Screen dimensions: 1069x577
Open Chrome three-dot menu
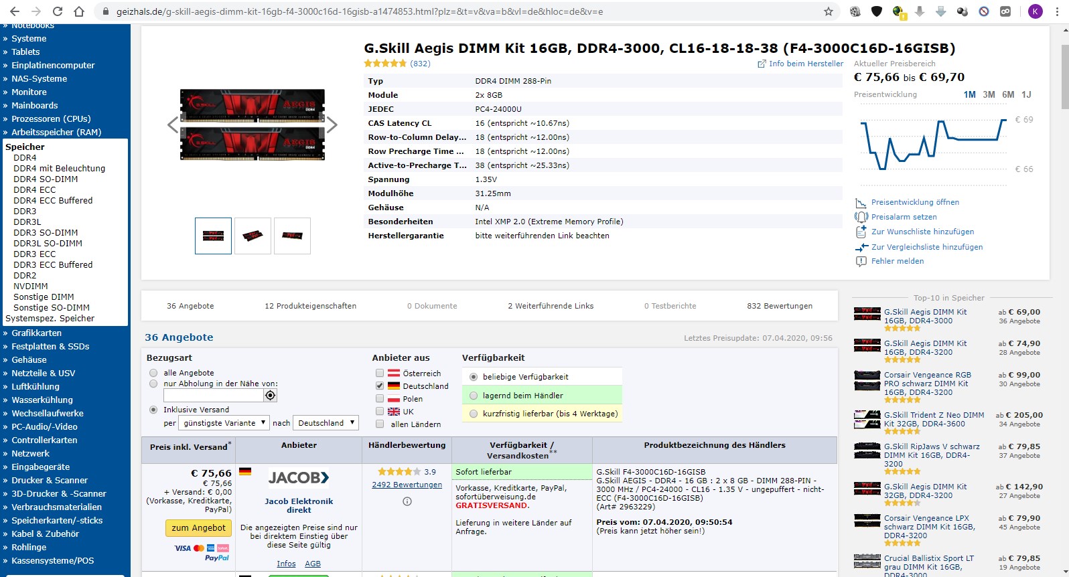point(1058,11)
